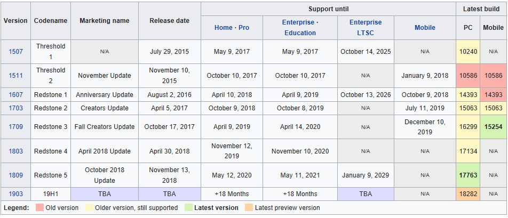Follow the 1903 version link

tap(15, 194)
